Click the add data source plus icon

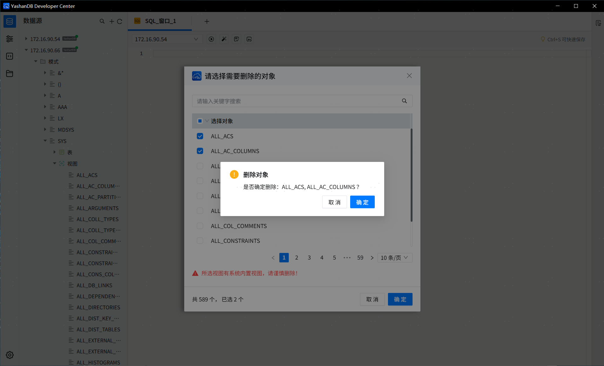click(111, 21)
